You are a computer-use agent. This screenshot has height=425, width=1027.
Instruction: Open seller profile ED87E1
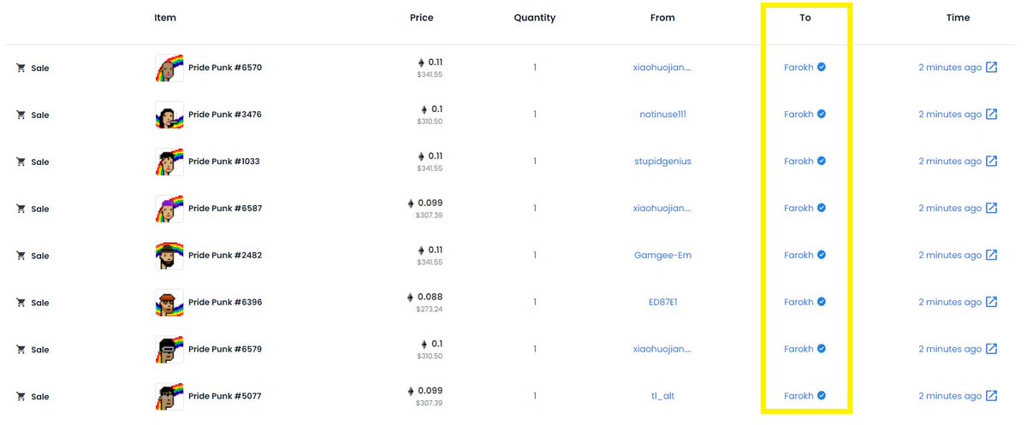663,303
